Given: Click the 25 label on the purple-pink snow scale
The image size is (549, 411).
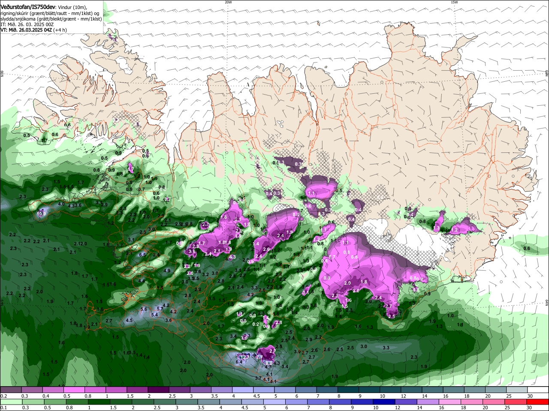Looking at the screenshot, I should (509, 396).
